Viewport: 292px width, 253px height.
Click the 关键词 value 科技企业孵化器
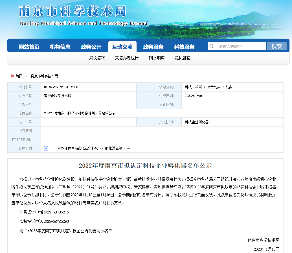pyautogui.click(x=197, y=122)
